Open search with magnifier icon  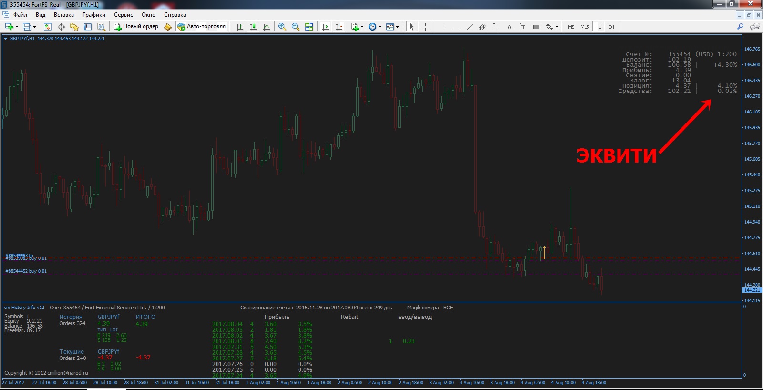tap(741, 27)
